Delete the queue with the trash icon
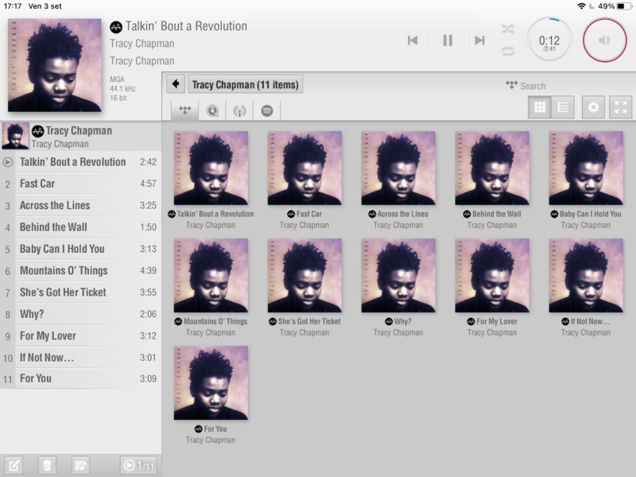The height and width of the screenshot is (477, 636). (x=47, y=465)
